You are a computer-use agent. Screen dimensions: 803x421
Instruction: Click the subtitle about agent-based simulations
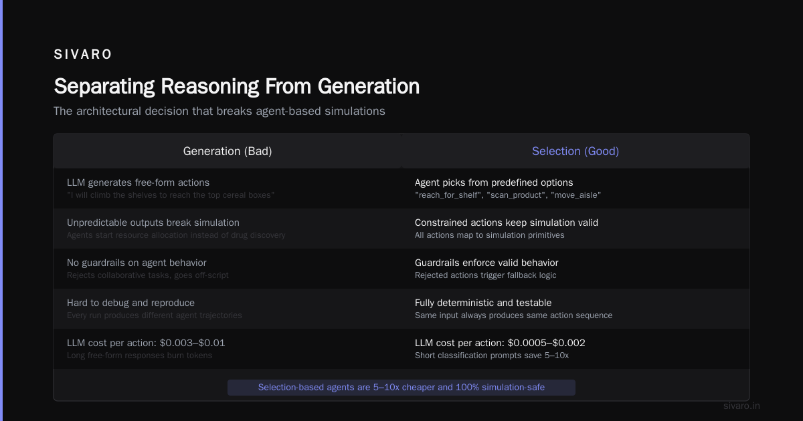pyautogui.click(x=219, y=111)
